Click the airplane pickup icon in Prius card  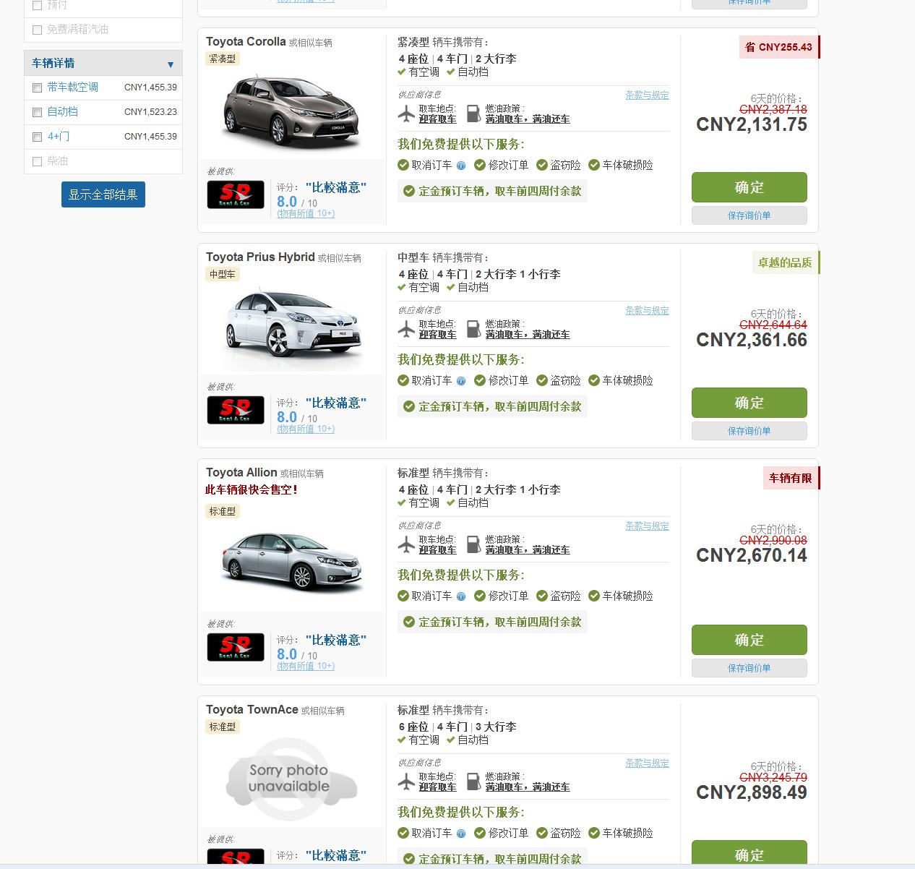(x=407, y=329)
